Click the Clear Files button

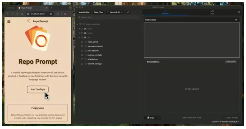[98, 12]
